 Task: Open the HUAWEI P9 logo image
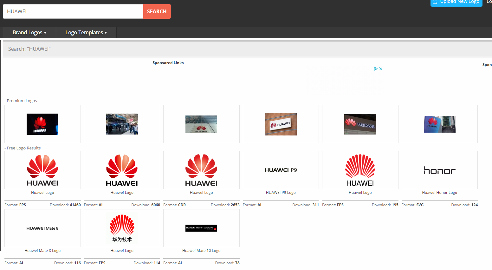click(281, 170)
